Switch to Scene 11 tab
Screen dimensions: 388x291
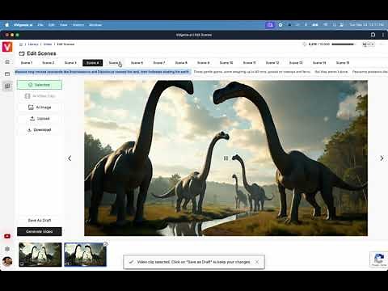tap(249, 63)
